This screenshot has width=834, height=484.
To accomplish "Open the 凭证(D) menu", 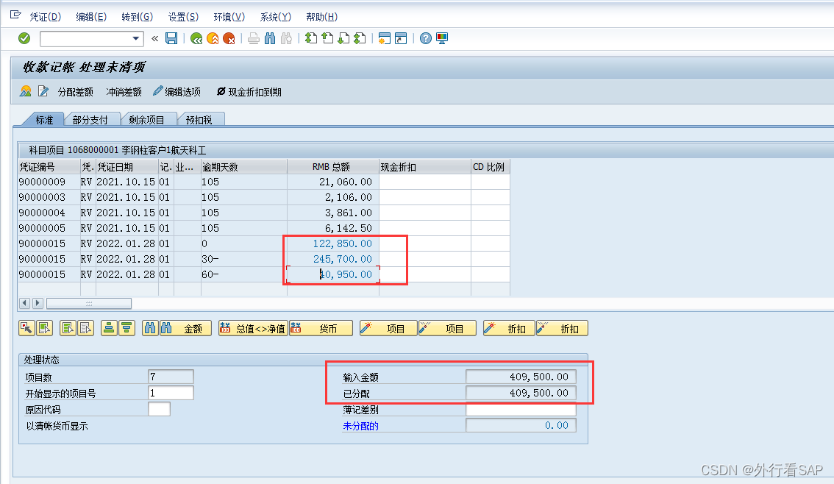I will coord(45,17).
